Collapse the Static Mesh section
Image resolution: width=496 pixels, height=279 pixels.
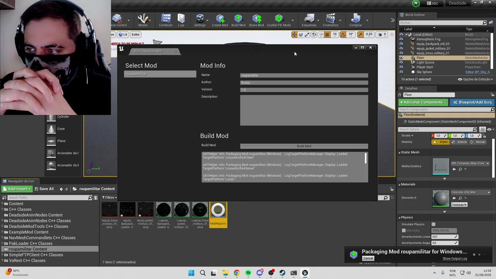pos(400,152)
